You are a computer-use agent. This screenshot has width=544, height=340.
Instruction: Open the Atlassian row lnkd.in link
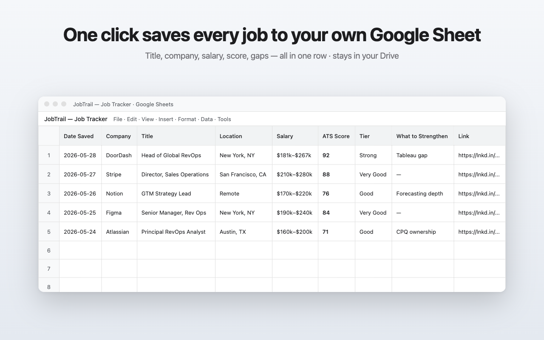coord(479,232)
